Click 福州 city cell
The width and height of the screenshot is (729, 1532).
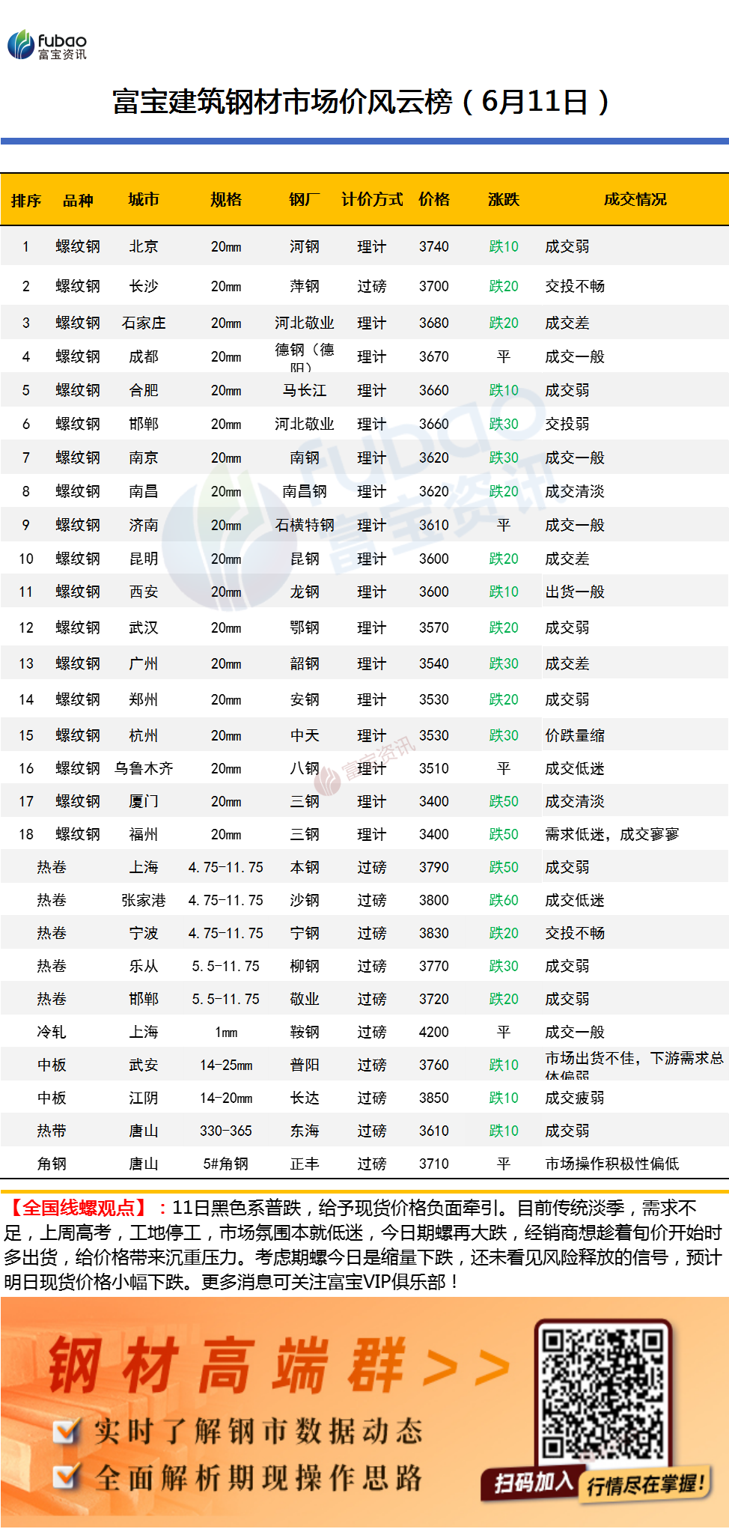144,834
